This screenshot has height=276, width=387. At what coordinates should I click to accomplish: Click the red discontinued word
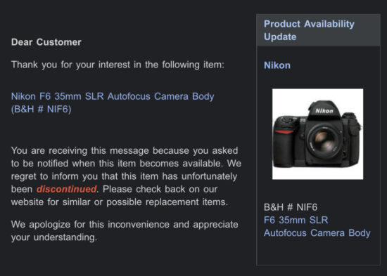[66, 189]
